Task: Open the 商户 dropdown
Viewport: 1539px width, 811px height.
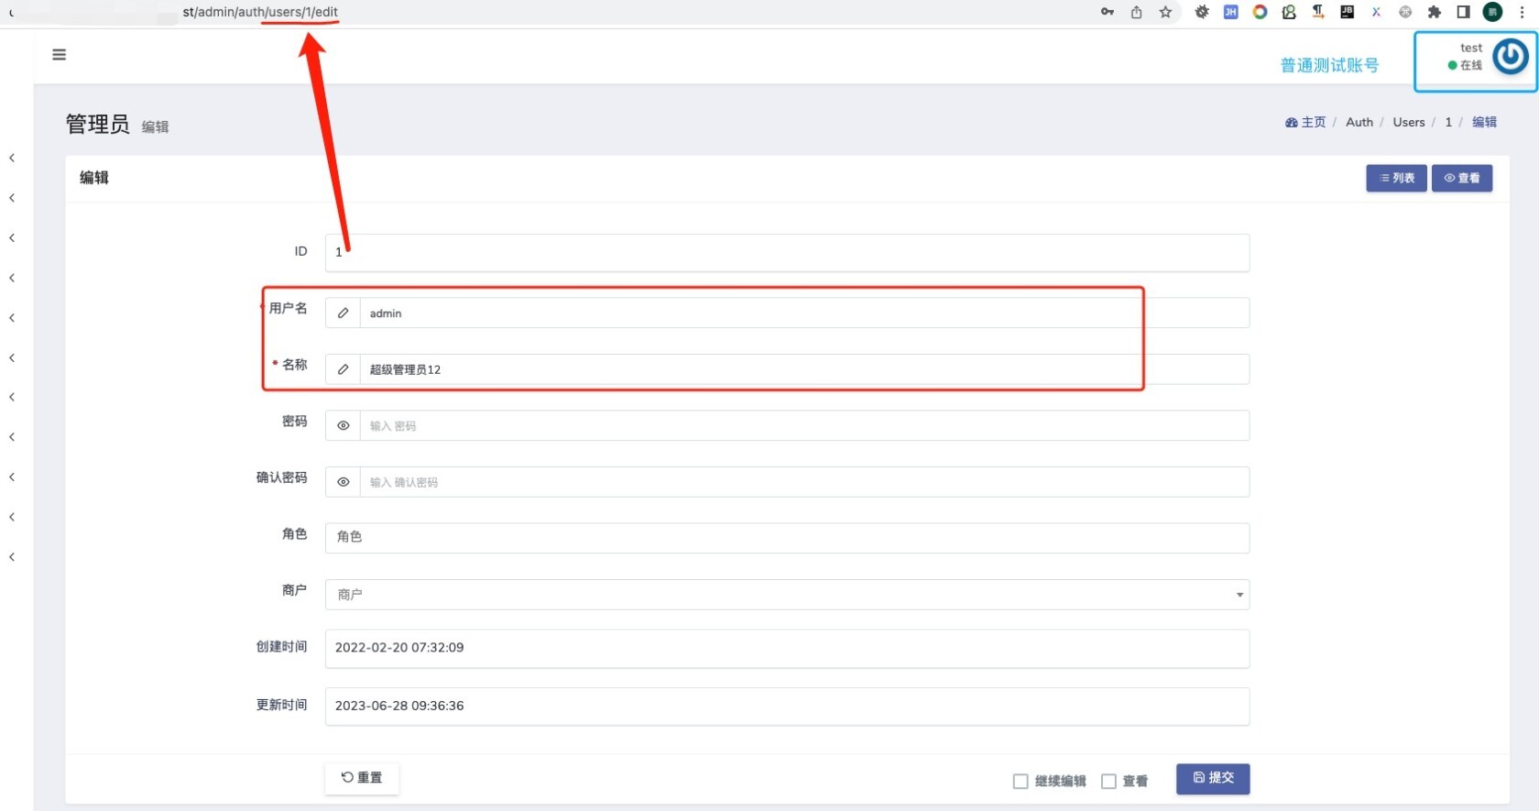Action: click(787, 595)
